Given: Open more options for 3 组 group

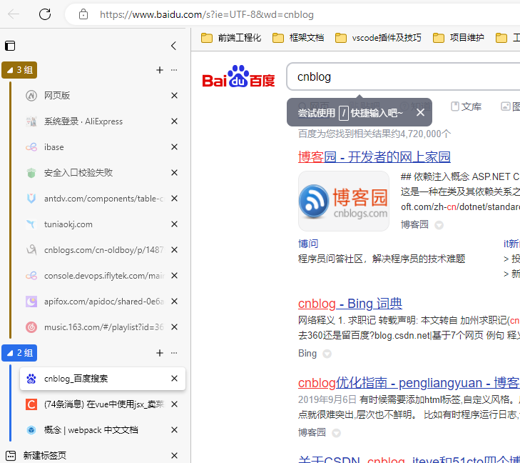Looking at the screenshot, I should coord(174,70).
